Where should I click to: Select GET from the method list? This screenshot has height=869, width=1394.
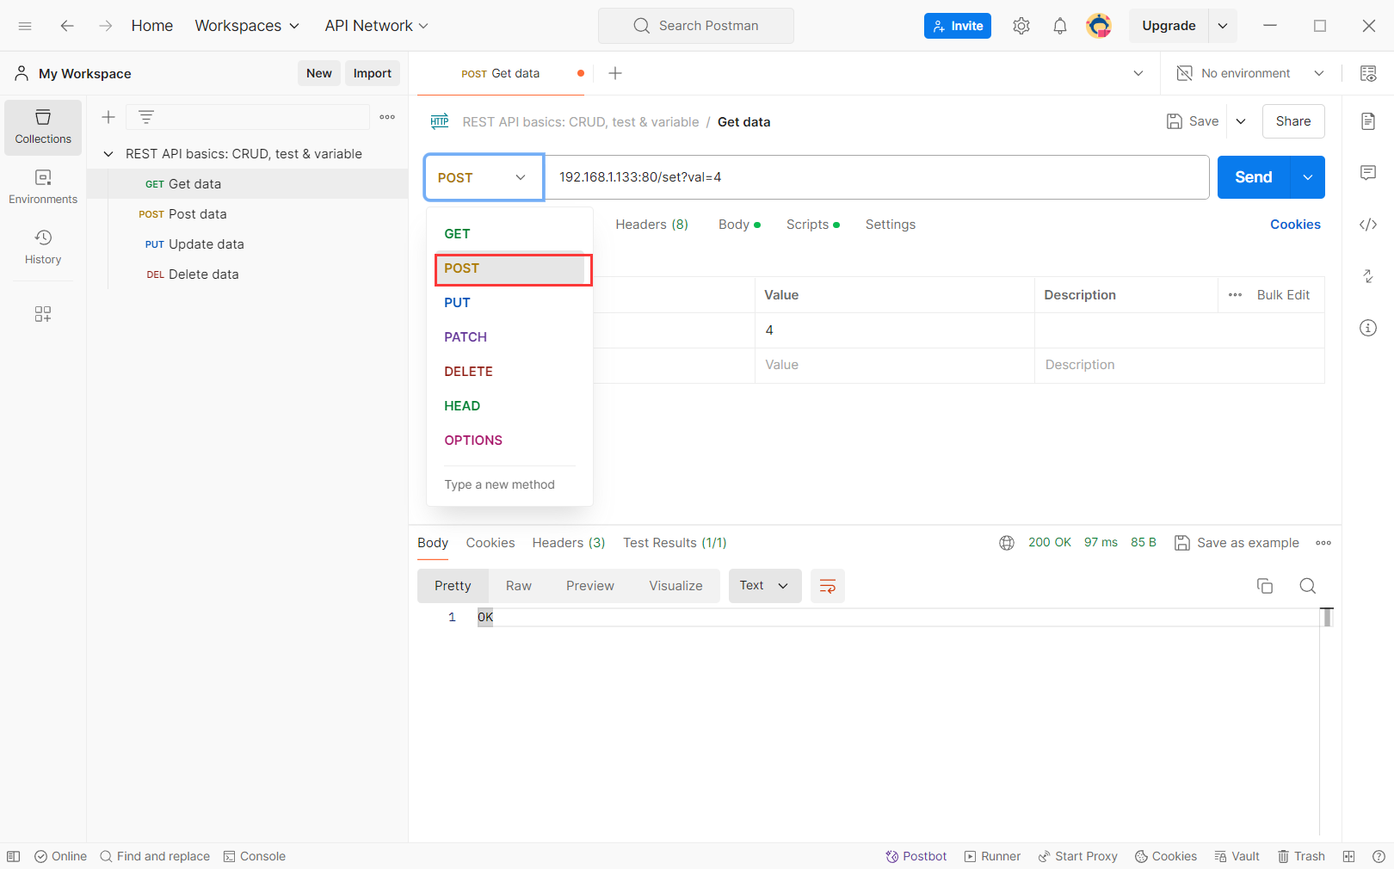[457, 234]
